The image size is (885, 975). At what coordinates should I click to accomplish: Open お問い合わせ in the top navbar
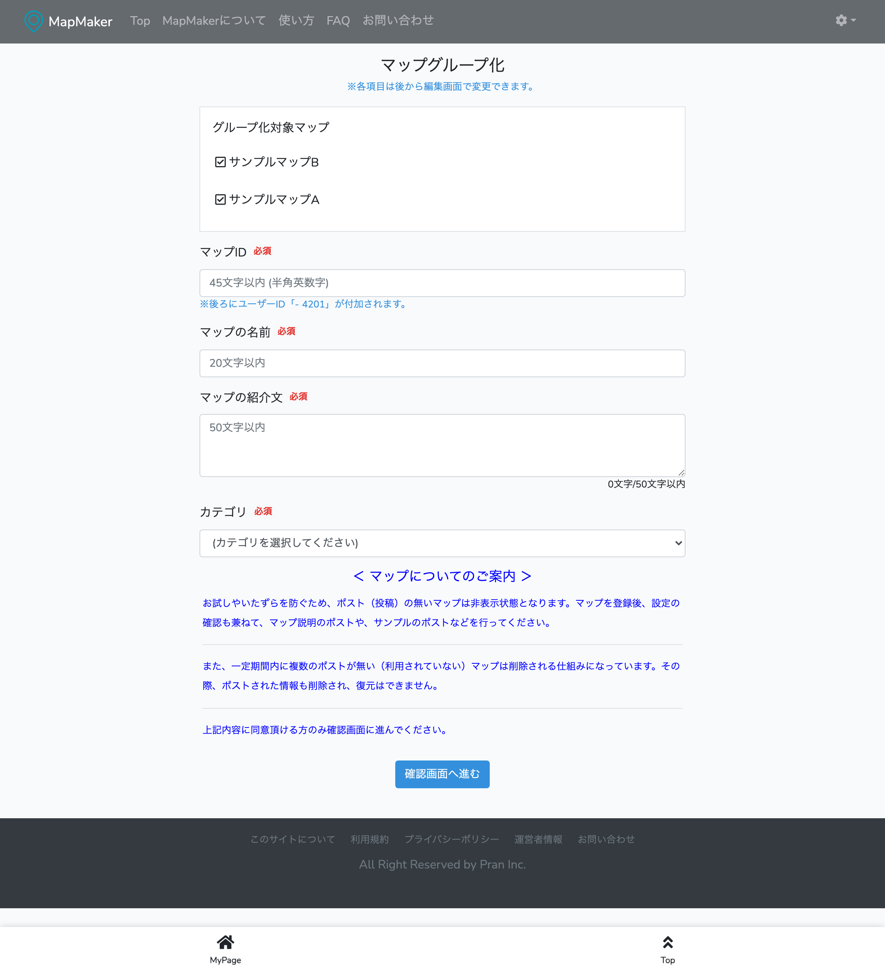pos(398,21)
